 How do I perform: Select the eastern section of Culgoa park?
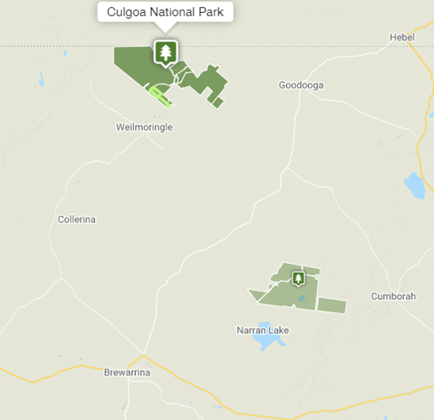point(207,81)
